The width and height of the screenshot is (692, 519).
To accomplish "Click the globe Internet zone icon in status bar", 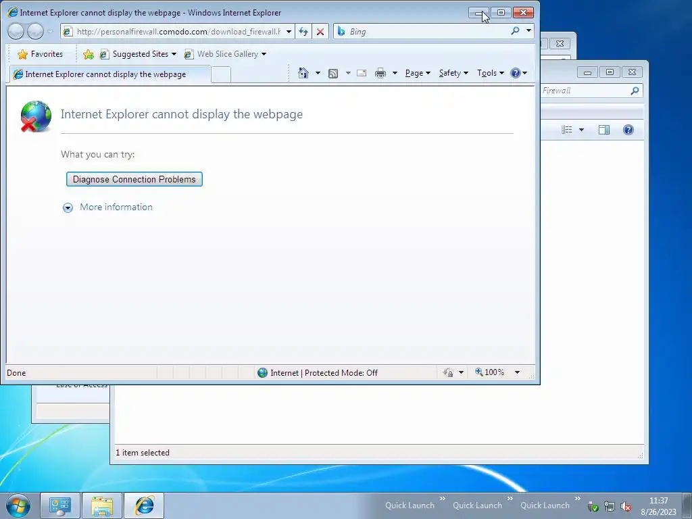I will tap(263, 373).
